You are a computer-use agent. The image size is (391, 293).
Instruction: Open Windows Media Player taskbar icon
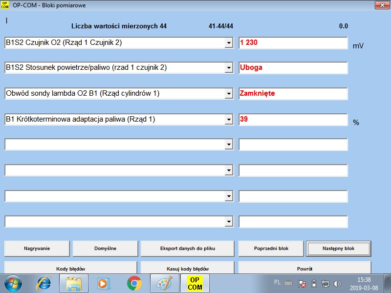click(x=104, y=283)
